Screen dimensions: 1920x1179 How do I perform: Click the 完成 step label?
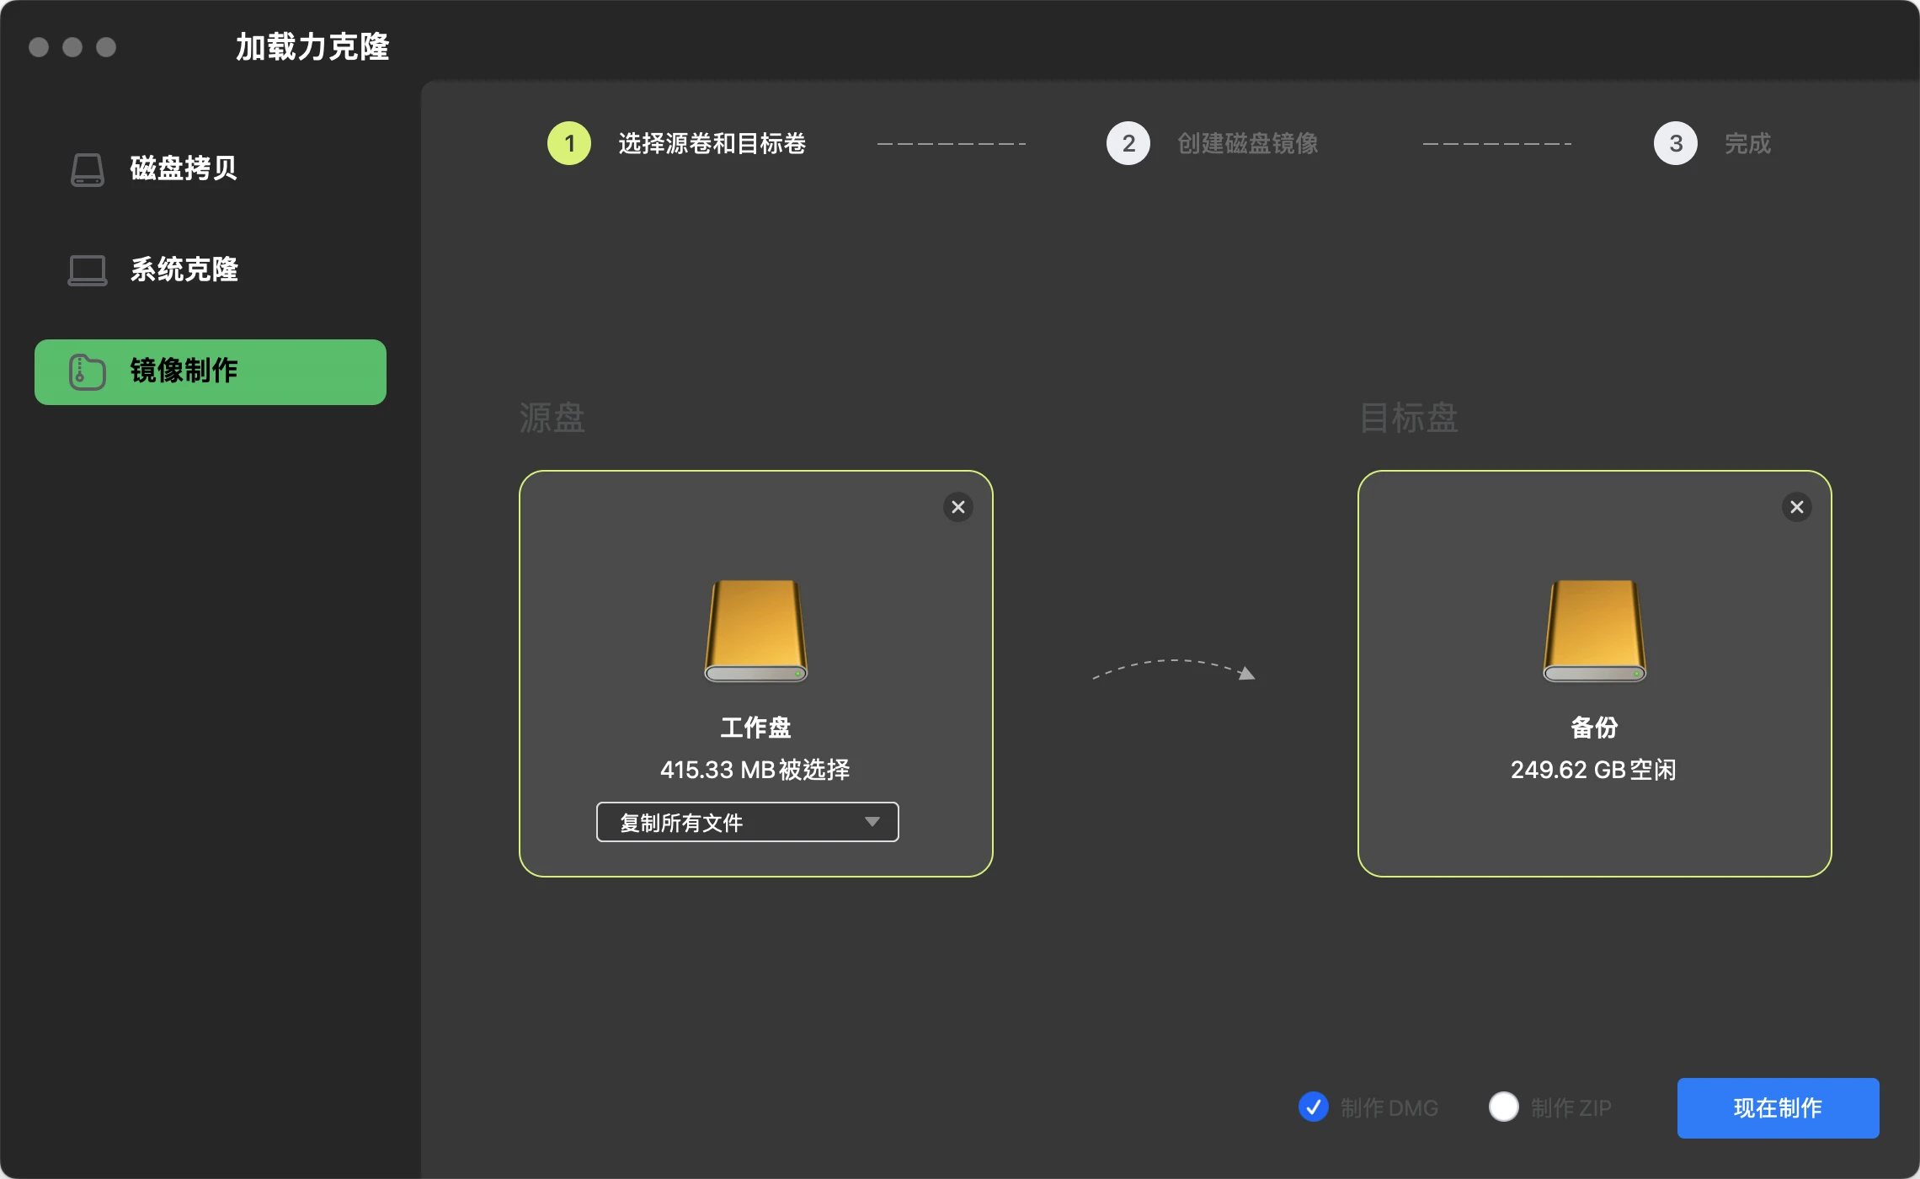(x=1747, y=143)
